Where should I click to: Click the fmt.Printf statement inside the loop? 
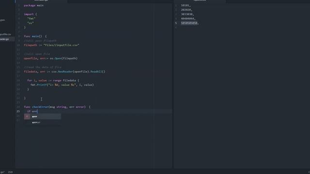click(x=62, y=85)
